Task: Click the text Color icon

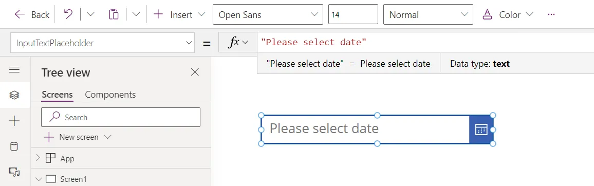Action: point(487,15)
